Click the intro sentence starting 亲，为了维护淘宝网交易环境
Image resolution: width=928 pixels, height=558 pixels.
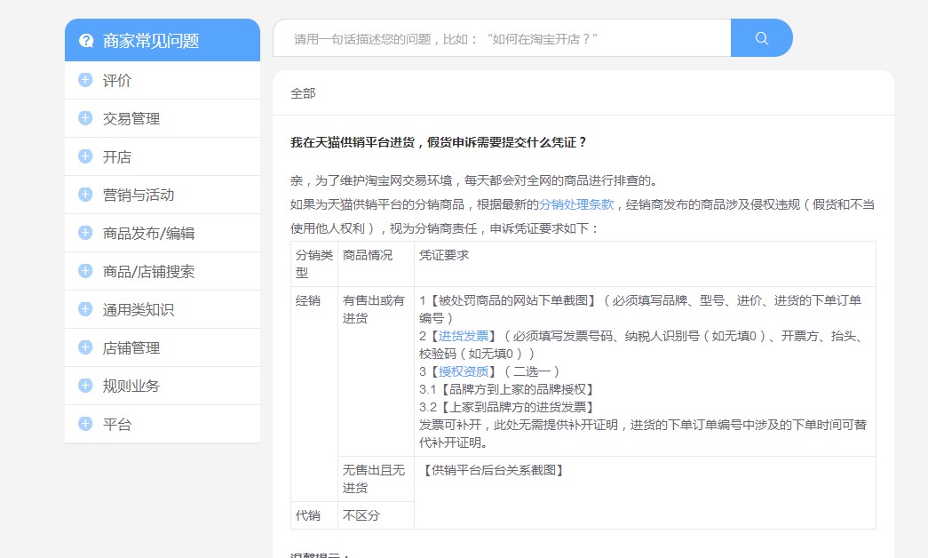(474, 180)
